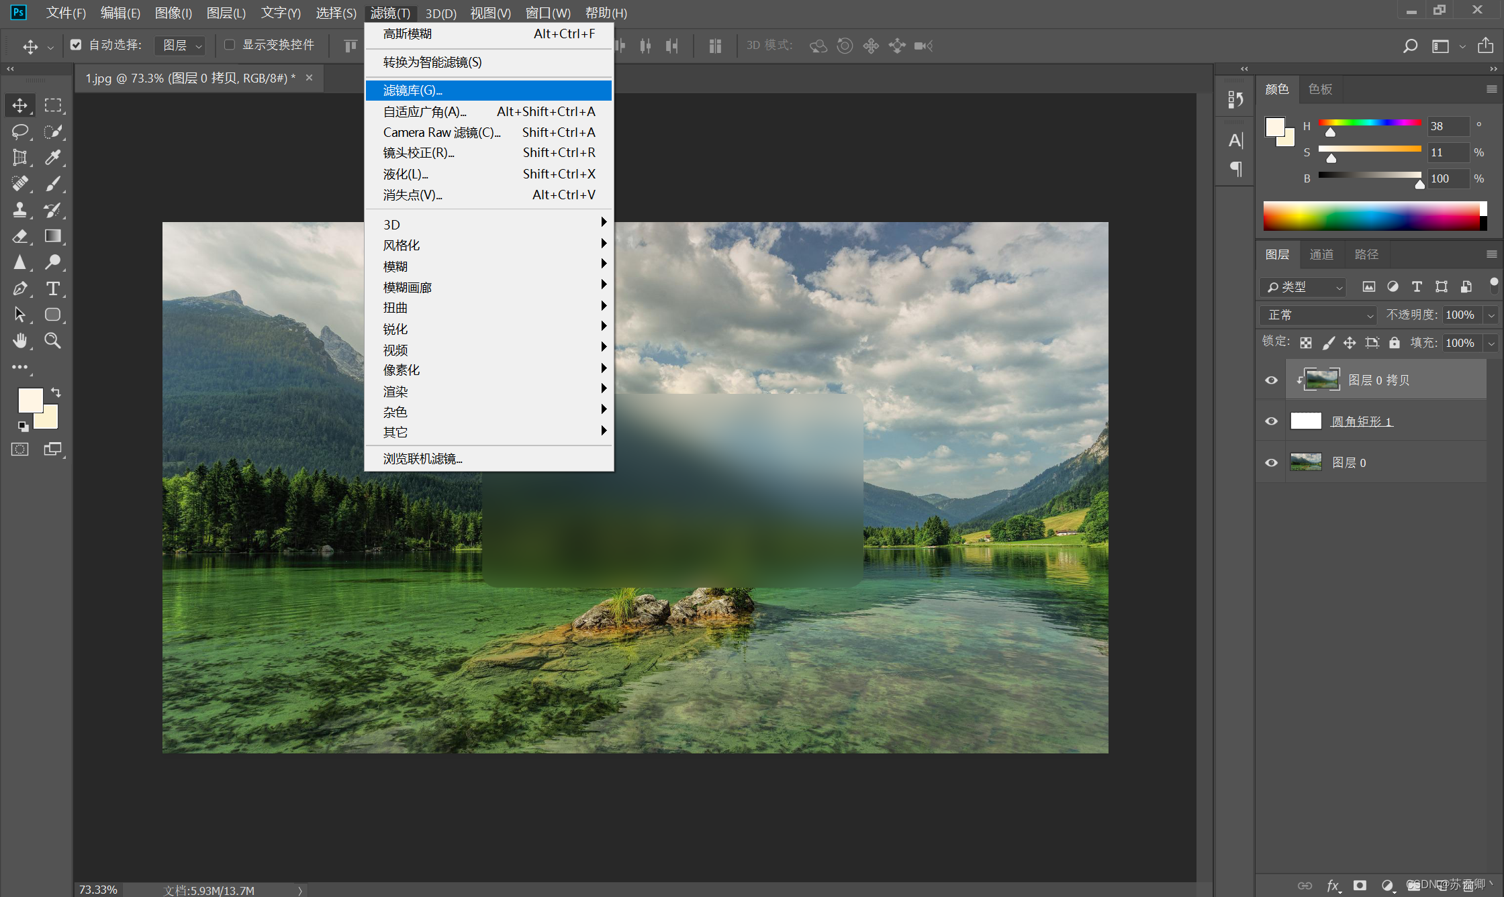Hide the 圆角矩形 1 layer
Screen dimensions: 1504x897
point(1271,421)
